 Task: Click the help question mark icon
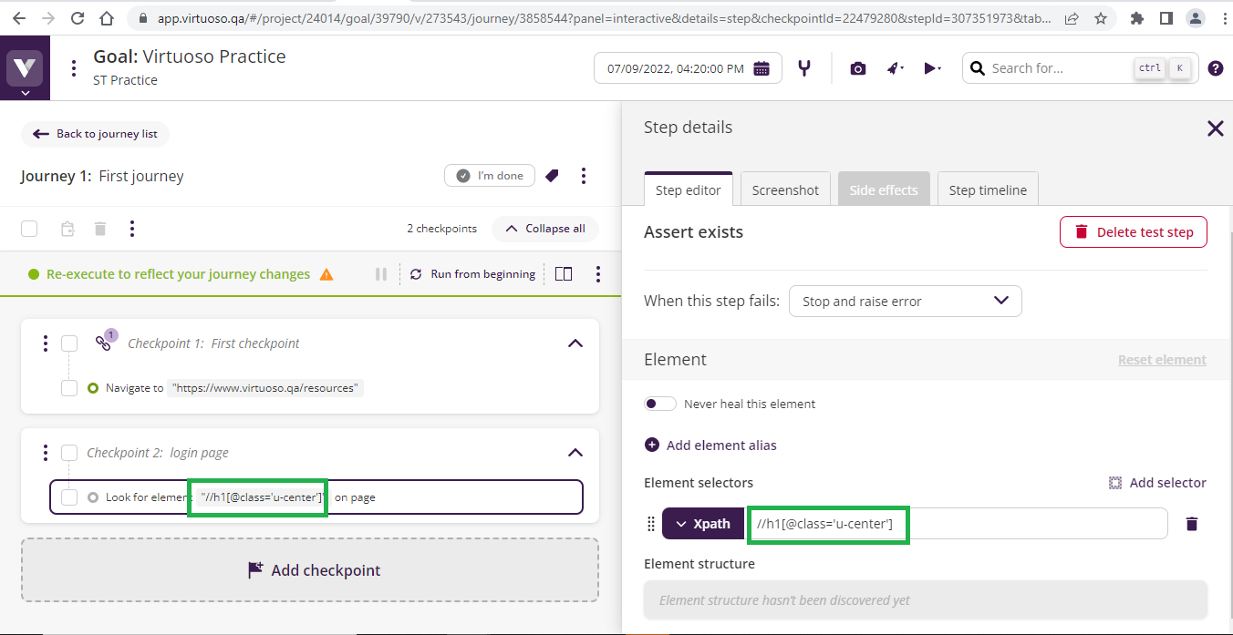(x=1215, y=68)
